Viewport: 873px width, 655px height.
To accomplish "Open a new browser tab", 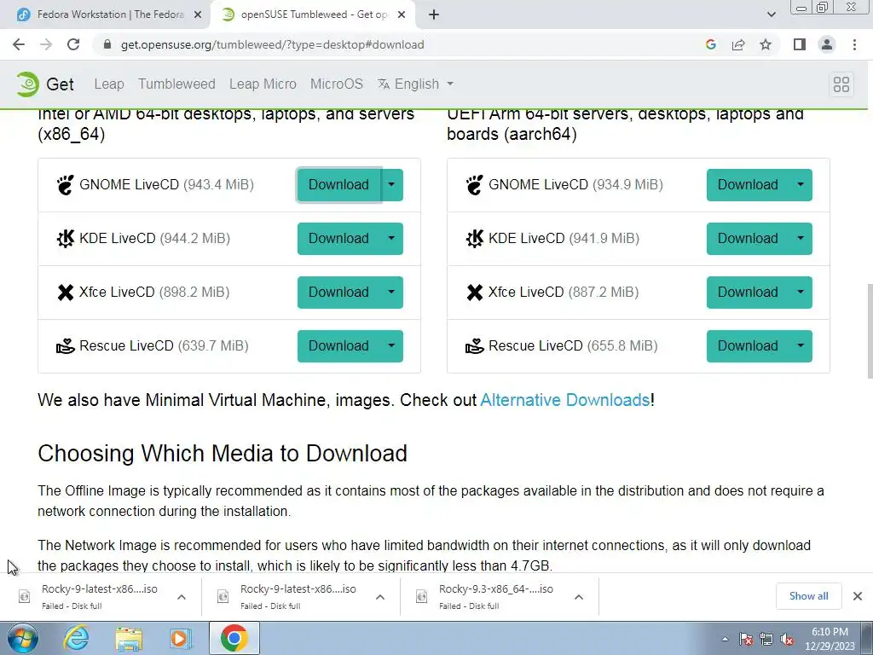I will coord(434,15).
